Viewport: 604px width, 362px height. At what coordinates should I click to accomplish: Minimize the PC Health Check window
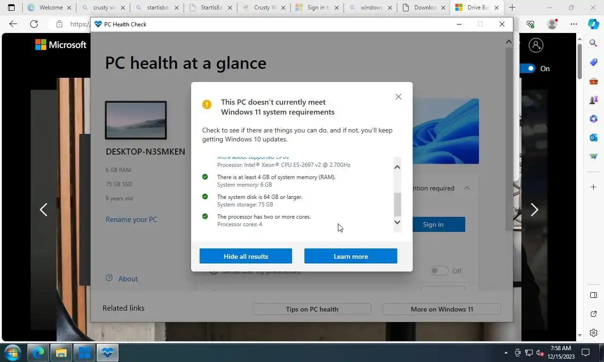(x=459, y=24)
